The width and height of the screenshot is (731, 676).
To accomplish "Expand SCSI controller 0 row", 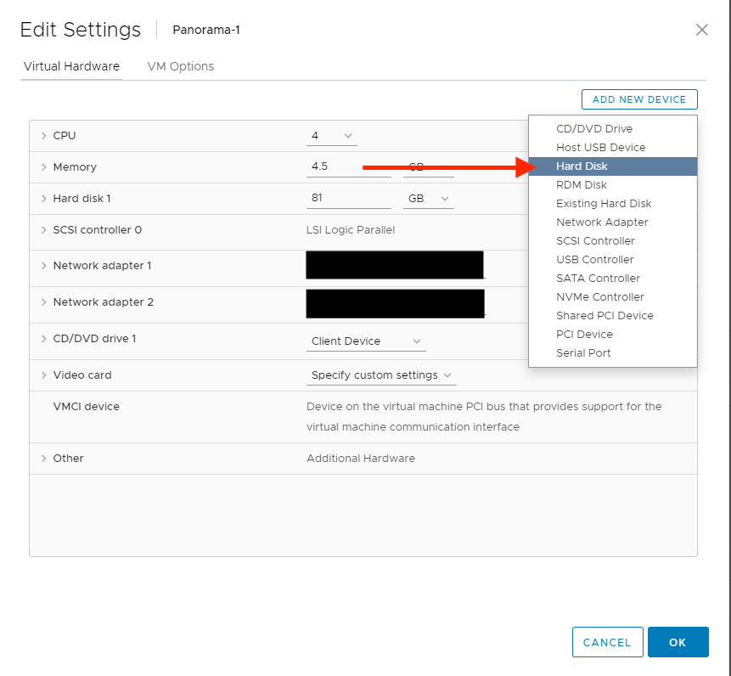I will tap(43, 230).
